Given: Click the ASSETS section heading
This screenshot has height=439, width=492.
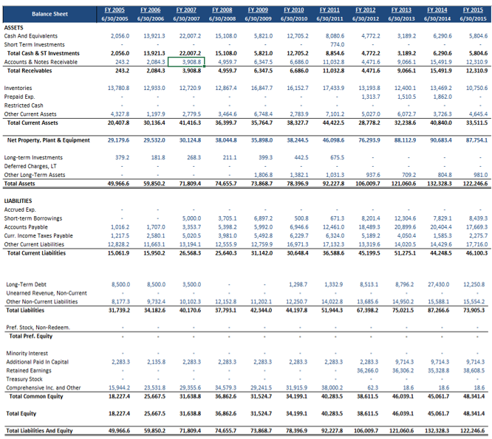Looking at the screenshot, I should coord(15,27).
